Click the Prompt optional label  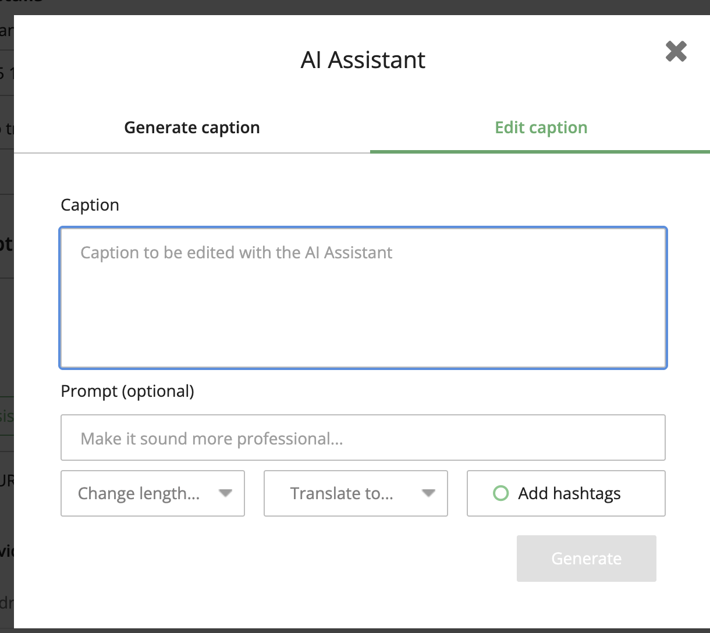[x=127, y=391]
